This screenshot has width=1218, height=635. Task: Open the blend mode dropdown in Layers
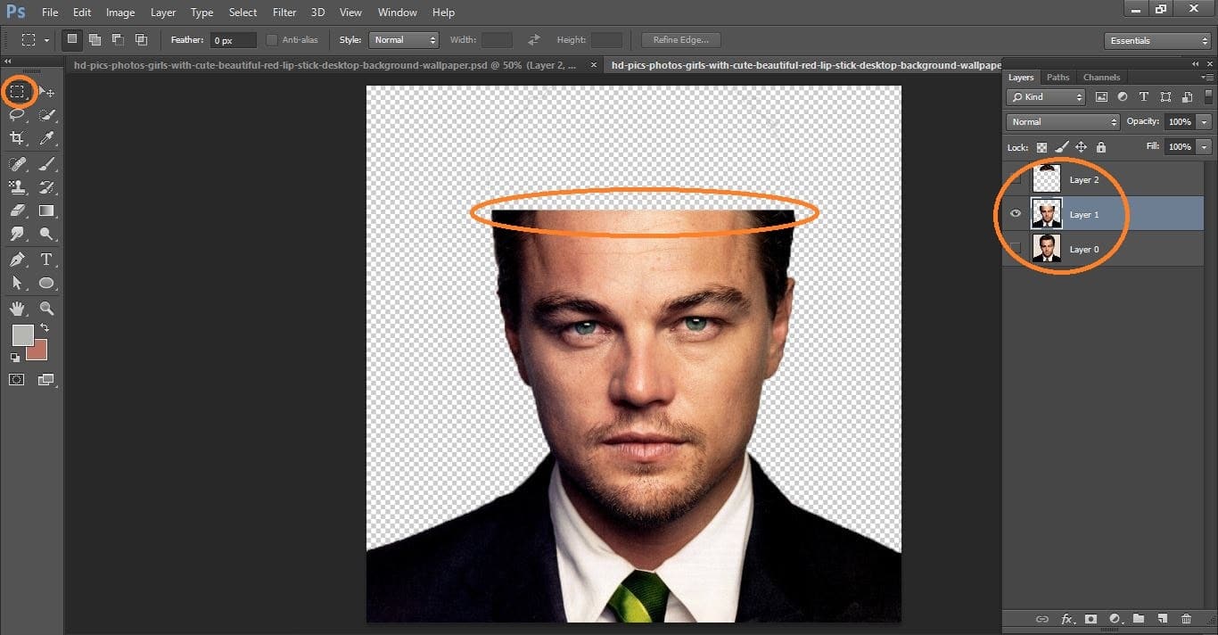(x=1061, y=121)
